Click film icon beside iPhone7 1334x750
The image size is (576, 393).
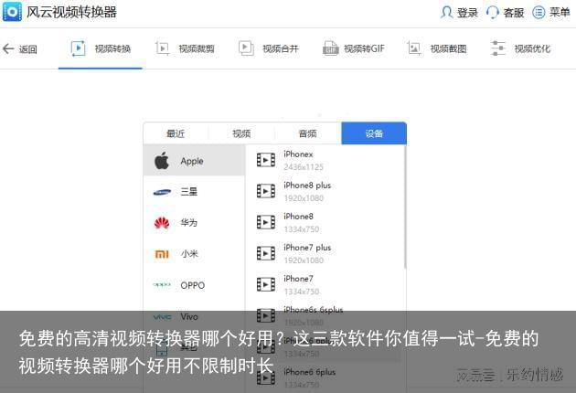click(266, 284)
